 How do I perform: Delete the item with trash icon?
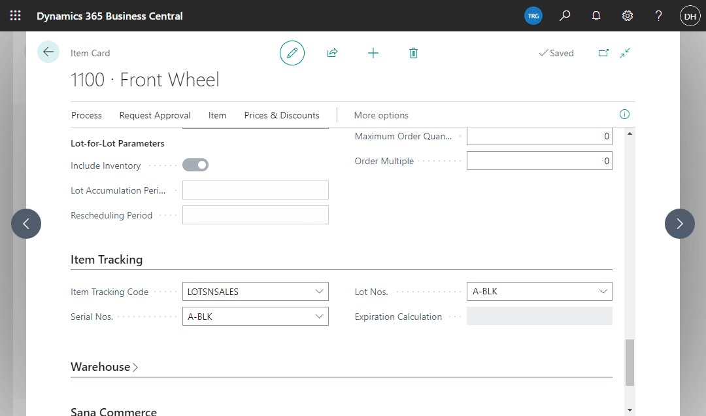[x=413, y=53]
